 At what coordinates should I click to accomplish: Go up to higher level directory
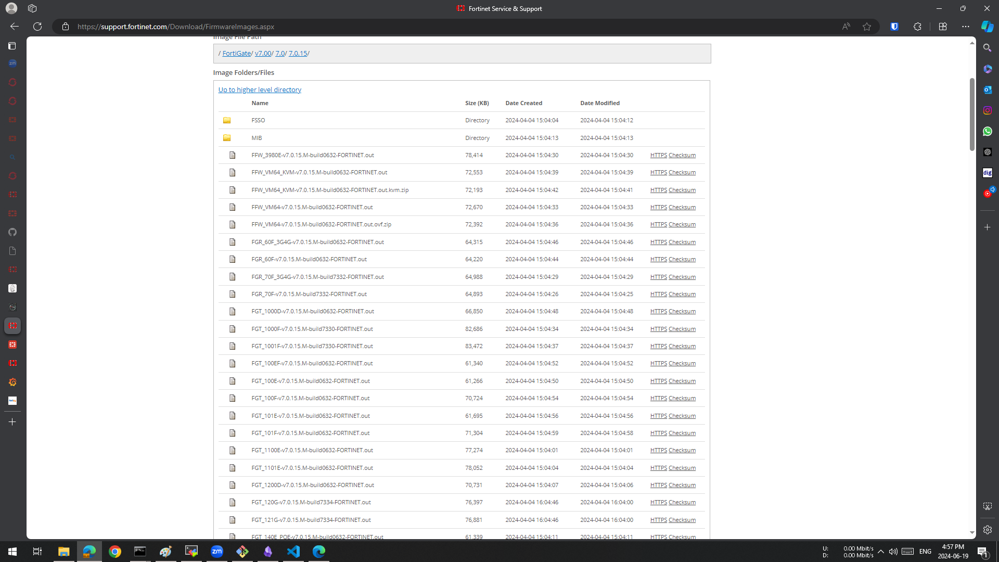pyautogui.click(x=260, y=90)
